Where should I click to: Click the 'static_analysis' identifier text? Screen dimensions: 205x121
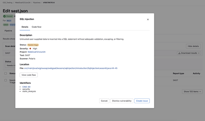tap(29, 91)
